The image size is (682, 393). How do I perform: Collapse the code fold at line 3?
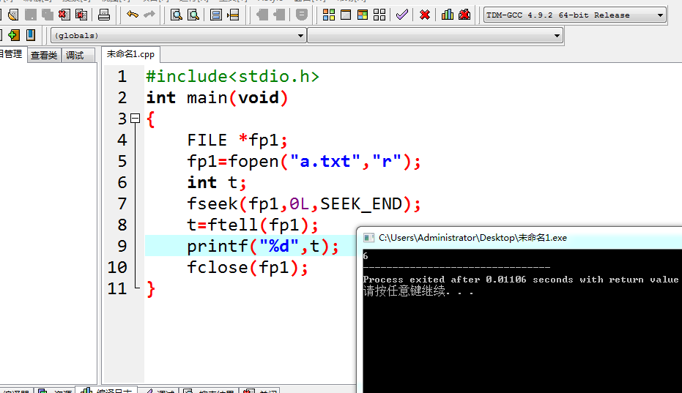[x=136, y=119]
